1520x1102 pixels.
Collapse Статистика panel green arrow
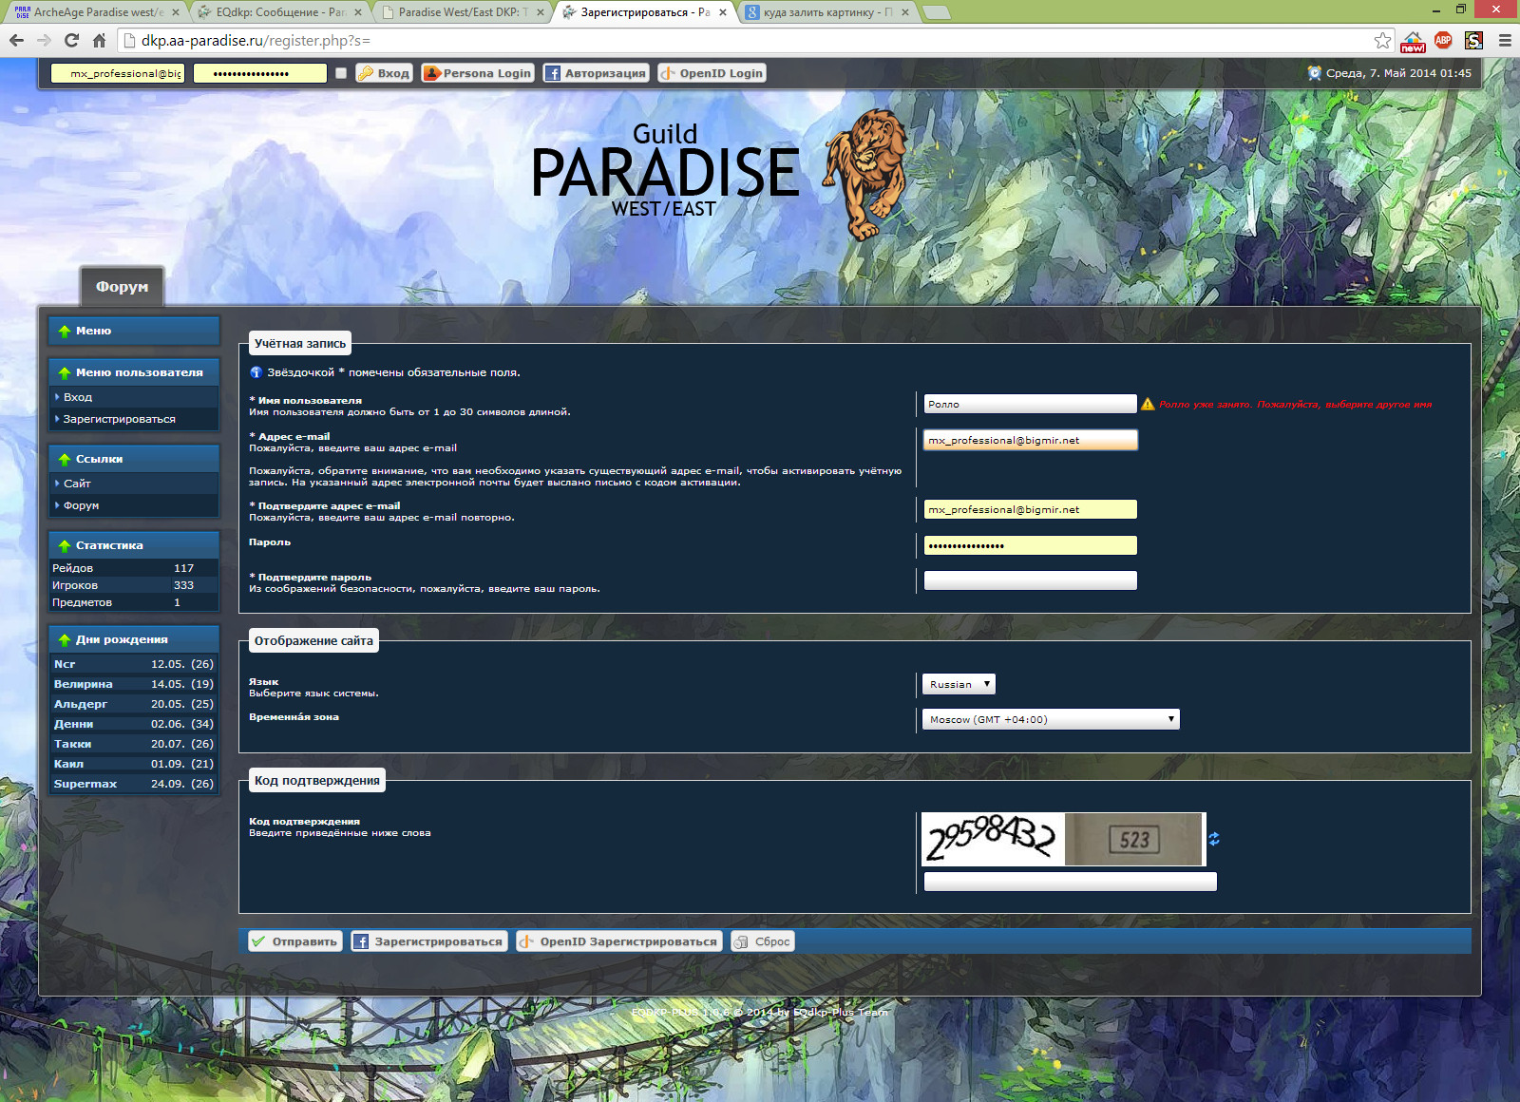click(x=65, y=545)
